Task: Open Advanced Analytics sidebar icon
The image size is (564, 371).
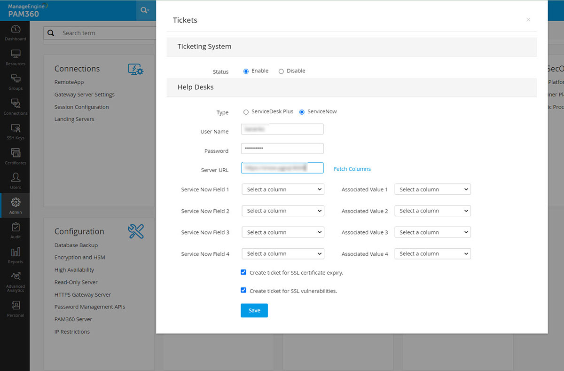Action: click(x=15, y=281)
